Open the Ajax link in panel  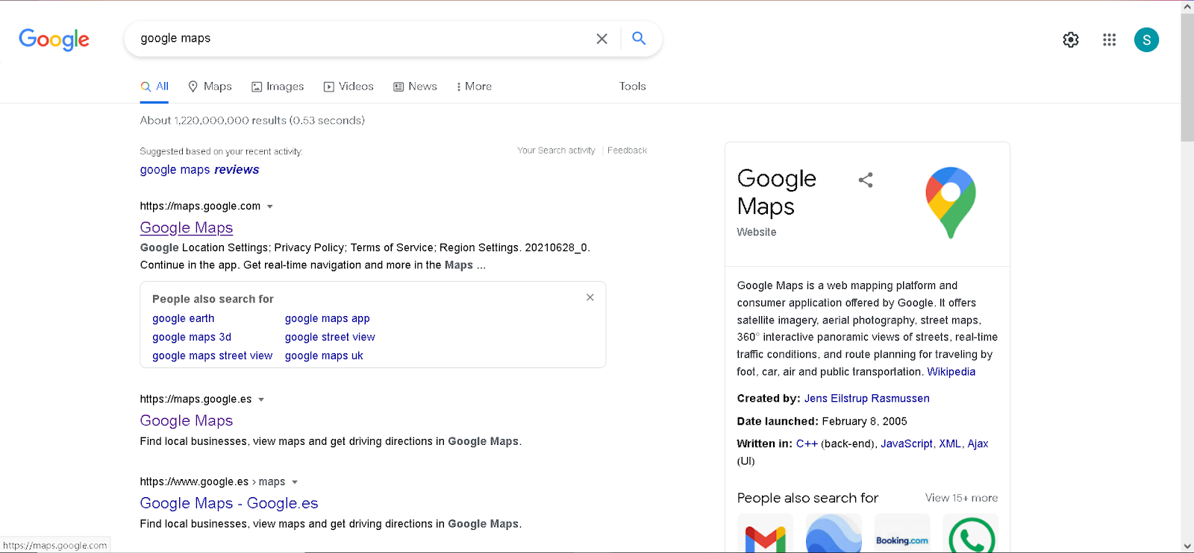click(x=978, y=443)
